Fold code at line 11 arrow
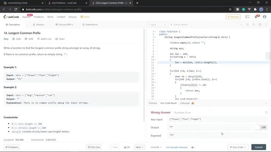Image resolution: width=271 pixels, height=152 pixels. pos(155,60)
